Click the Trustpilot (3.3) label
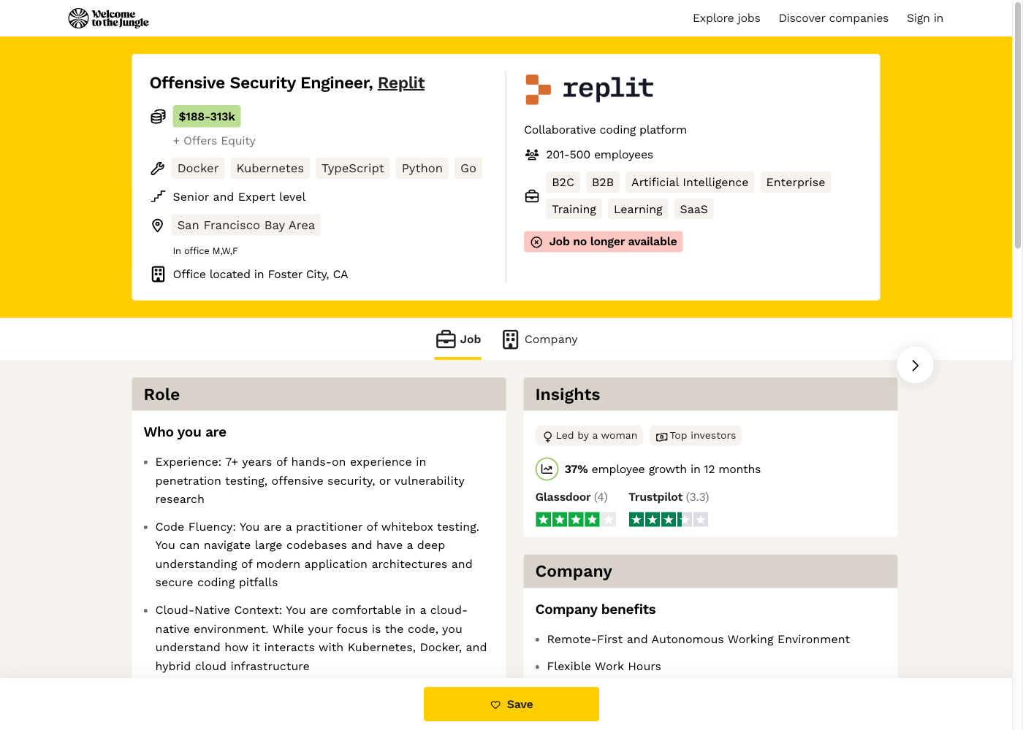This screenshot has height=730, width=1023. tap(669, 497)
